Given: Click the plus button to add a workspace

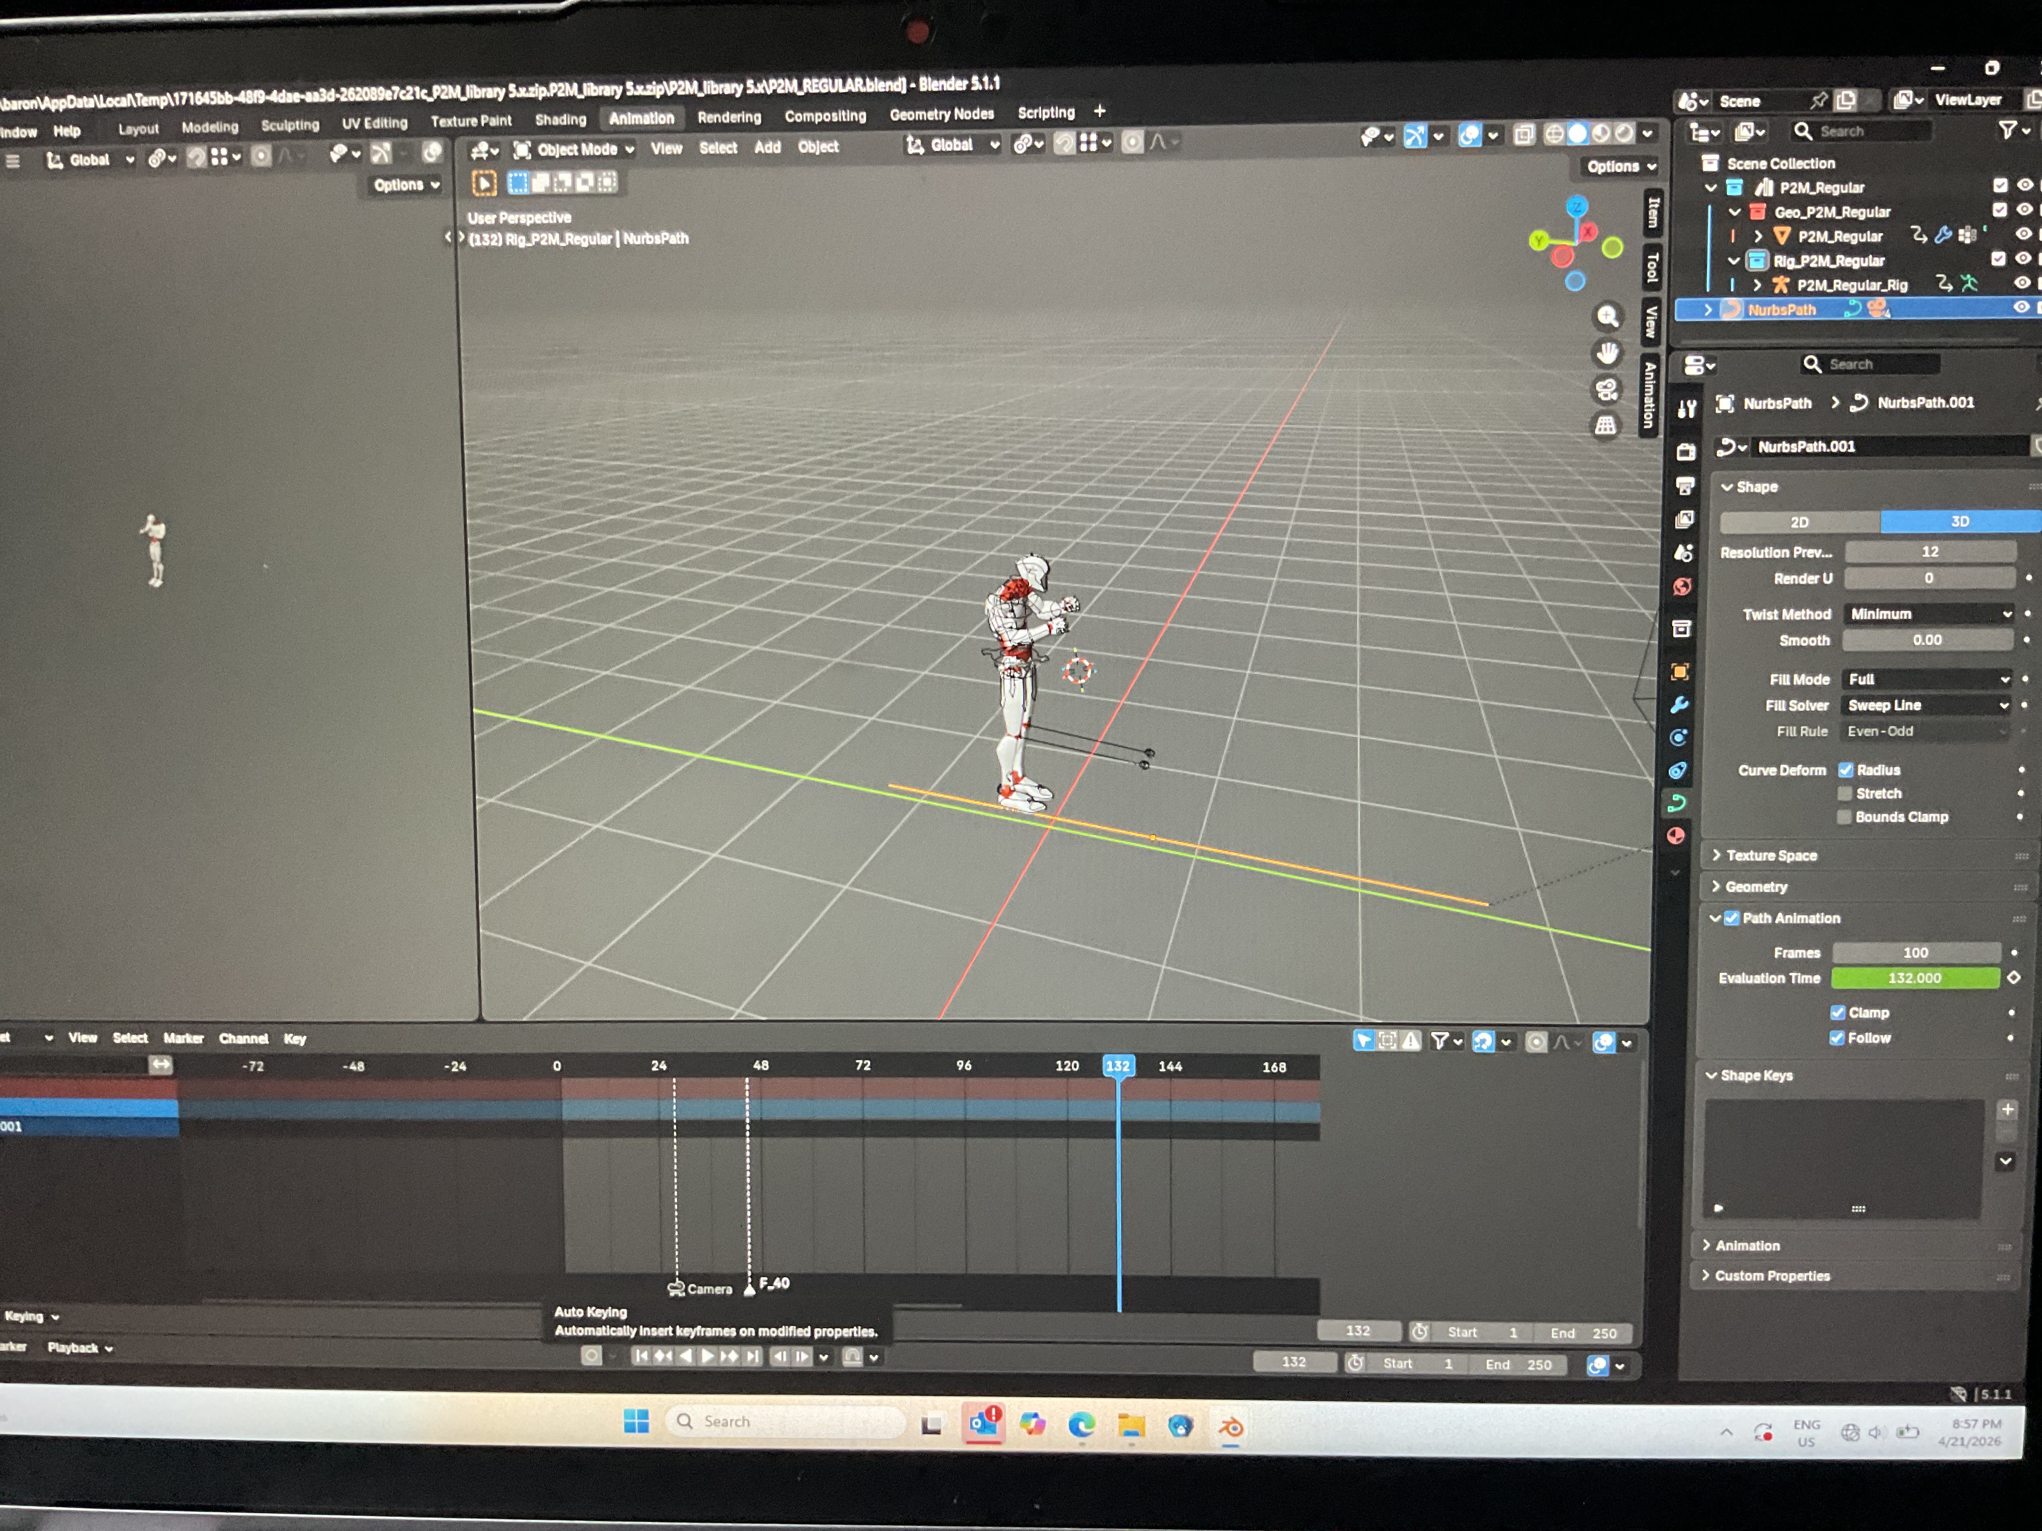Looking at the screenshot, I should [x=1099, y=111].
